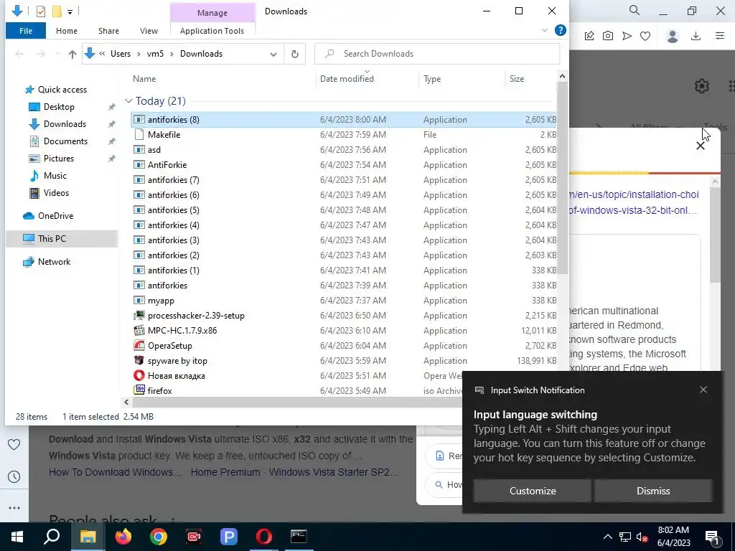Open the Application Tools tab
735x551 pixels.
pyautogui.click(x=212, y=31)
